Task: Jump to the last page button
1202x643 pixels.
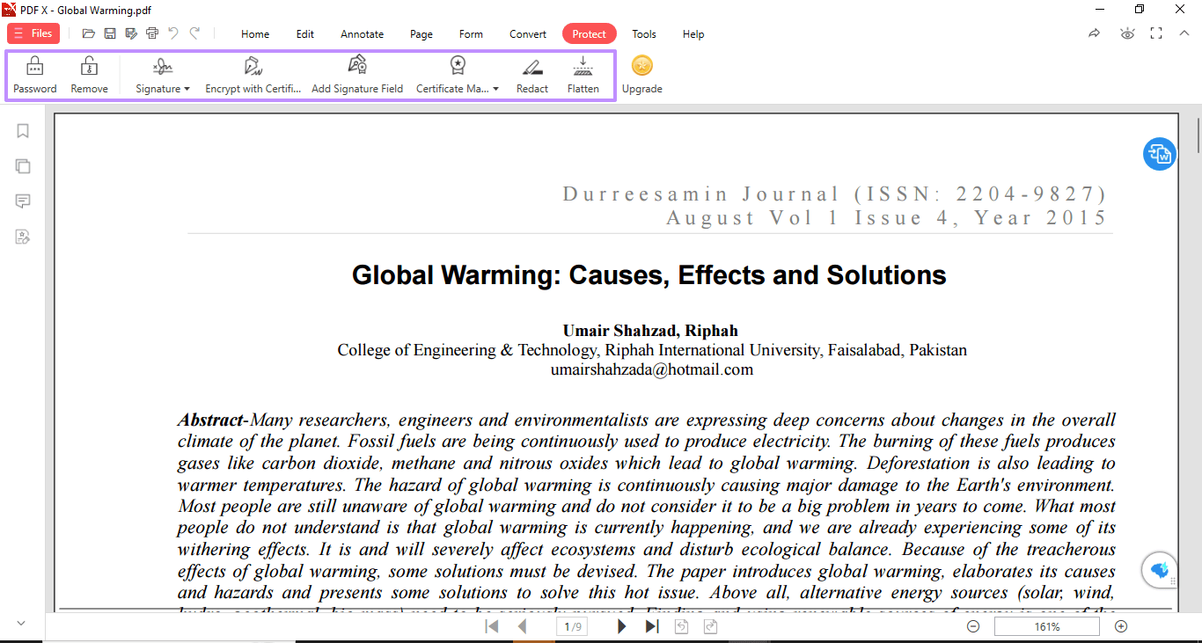Action: pyautogui.click(x=652, y=626)
